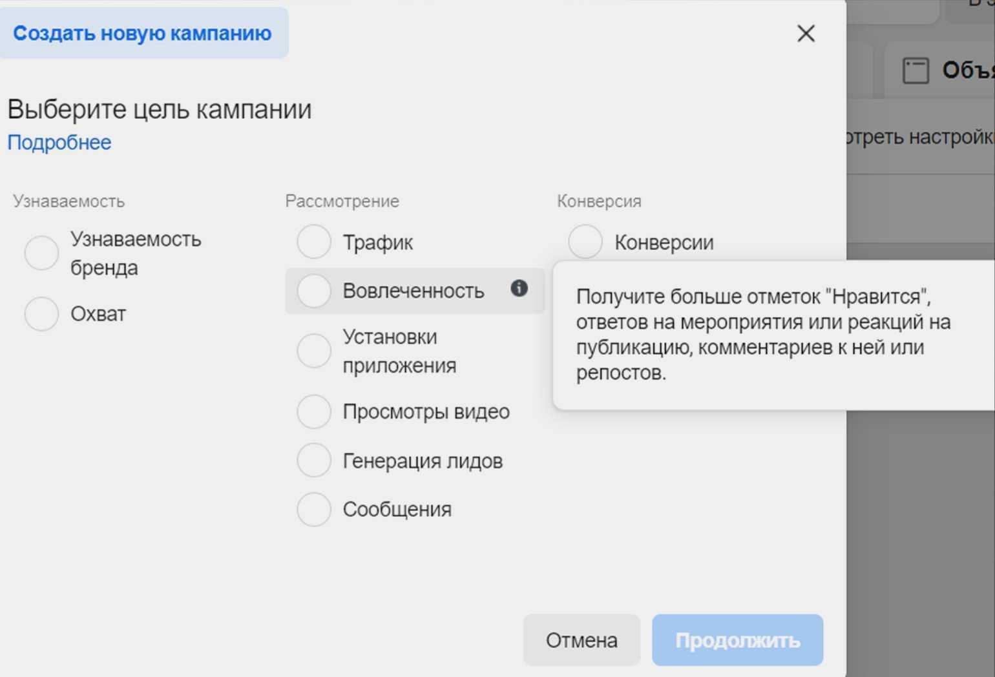Choose Просмотры видео objective
The image size is (995, 677).
tap(314, 411)
